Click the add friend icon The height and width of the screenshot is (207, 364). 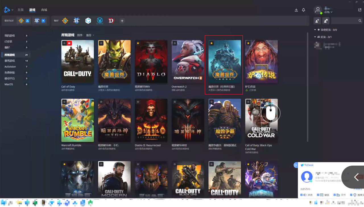coord(317,21)
